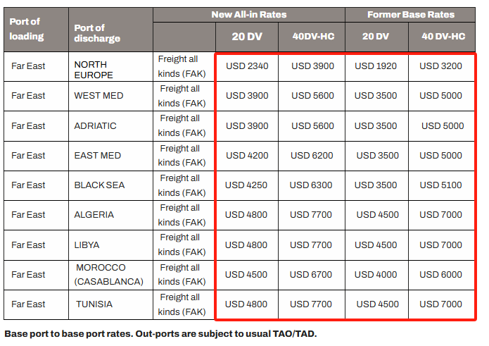Screen dimensions: 489x346
Task: Click the USD 1920 former base rate
Action: pos(376,66)
